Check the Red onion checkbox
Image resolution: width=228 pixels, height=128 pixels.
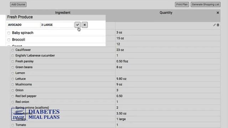pos(13,102)
